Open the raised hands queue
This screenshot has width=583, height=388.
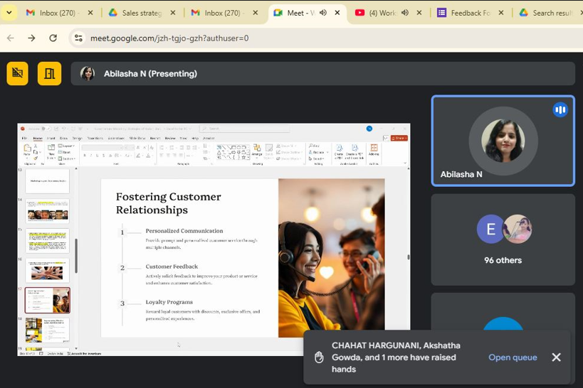[513, 357]
